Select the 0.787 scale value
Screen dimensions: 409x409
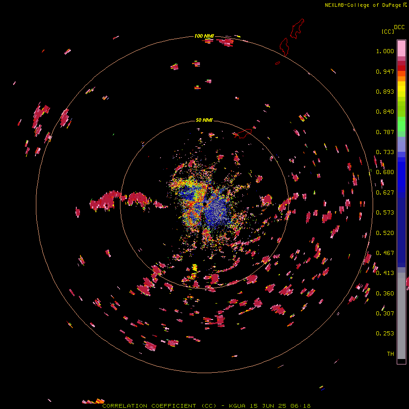[x=385, y=132]
